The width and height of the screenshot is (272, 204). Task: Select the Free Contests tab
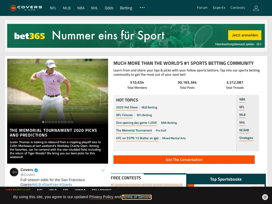[x=126, y=178]
